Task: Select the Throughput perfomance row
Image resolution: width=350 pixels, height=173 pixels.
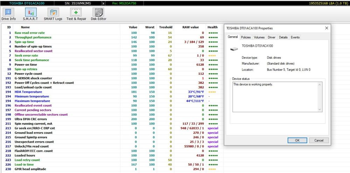Action: 112,37
